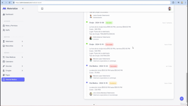Click 'Tipo de Cirujia: TRAUMATOLÓGICAS' text
The image size is (188, 106).
click(102, 34)
